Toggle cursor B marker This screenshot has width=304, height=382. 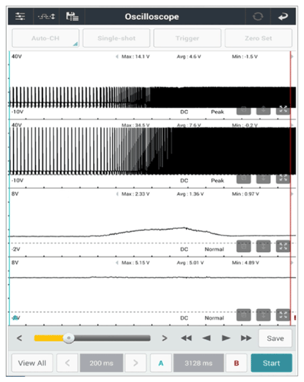[x=236, y=363]
